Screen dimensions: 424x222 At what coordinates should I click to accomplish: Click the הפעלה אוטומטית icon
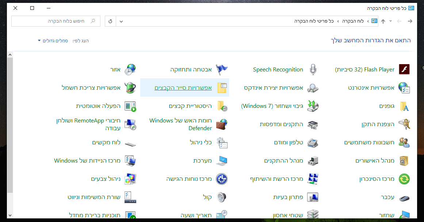[130, 106]
